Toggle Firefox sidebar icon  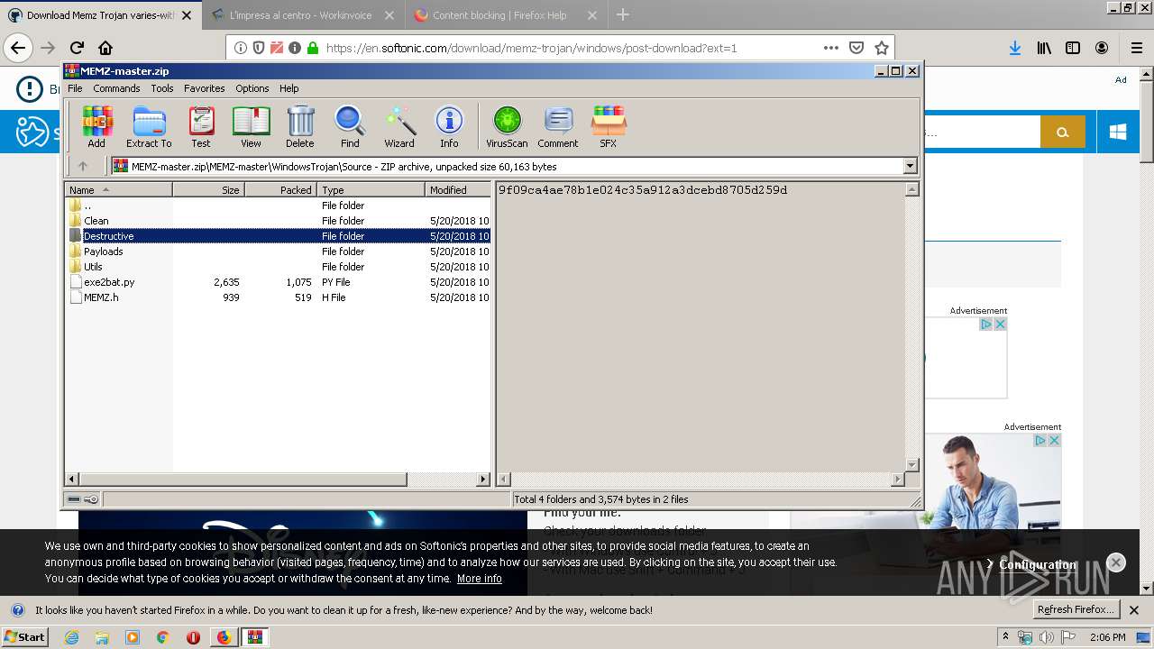pos(1073,48)
